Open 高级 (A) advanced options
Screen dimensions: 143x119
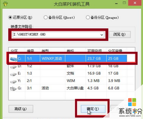tap(21, 109)
